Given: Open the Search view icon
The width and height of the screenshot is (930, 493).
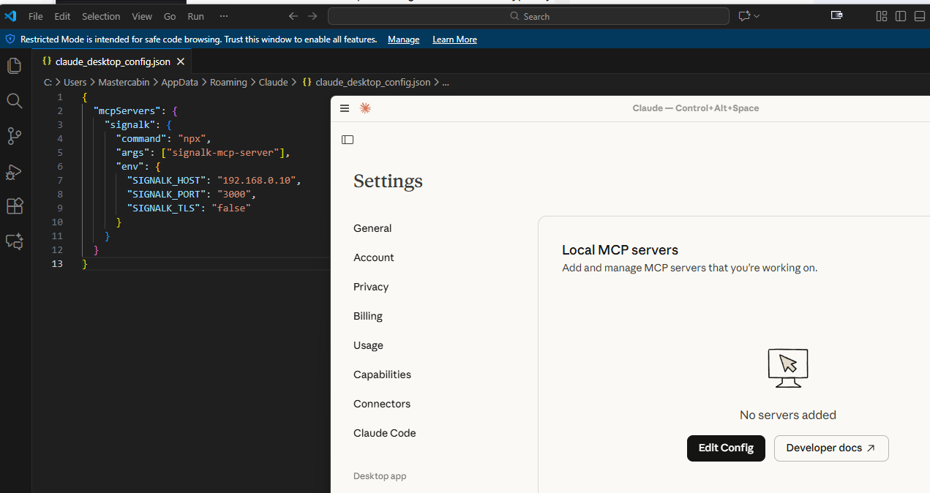Looking at the screenshot, I should click(x=15, y=101).
